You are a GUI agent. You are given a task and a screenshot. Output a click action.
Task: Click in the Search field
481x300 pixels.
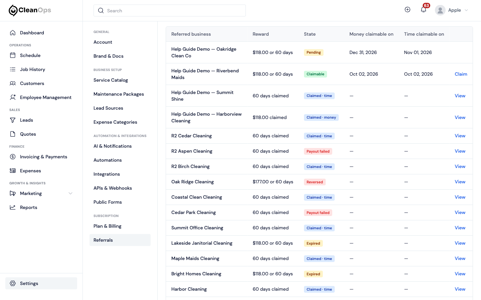pos(170,11)
